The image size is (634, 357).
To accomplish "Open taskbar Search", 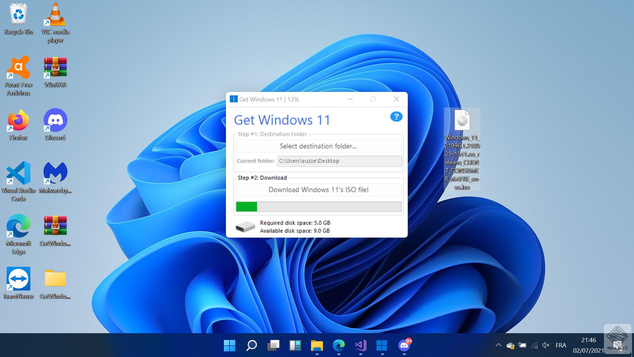I will point(251,345).
